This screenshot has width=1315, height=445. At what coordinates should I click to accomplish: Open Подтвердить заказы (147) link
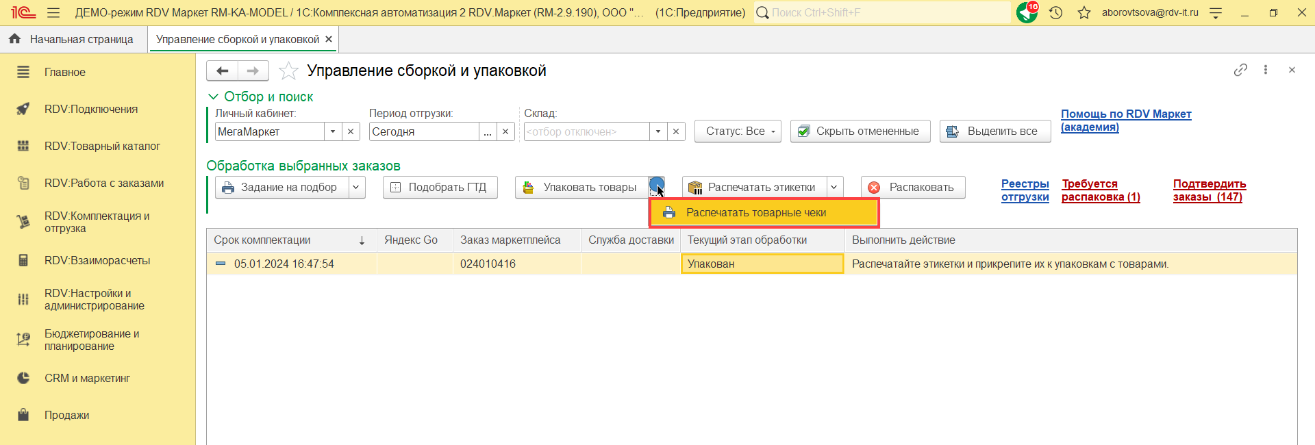coord(1210,190)
